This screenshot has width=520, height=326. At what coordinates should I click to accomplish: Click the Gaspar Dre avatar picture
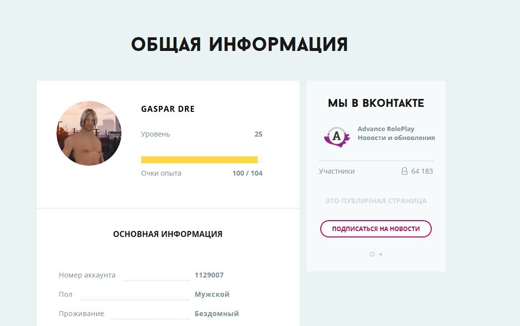pos(89,133)
